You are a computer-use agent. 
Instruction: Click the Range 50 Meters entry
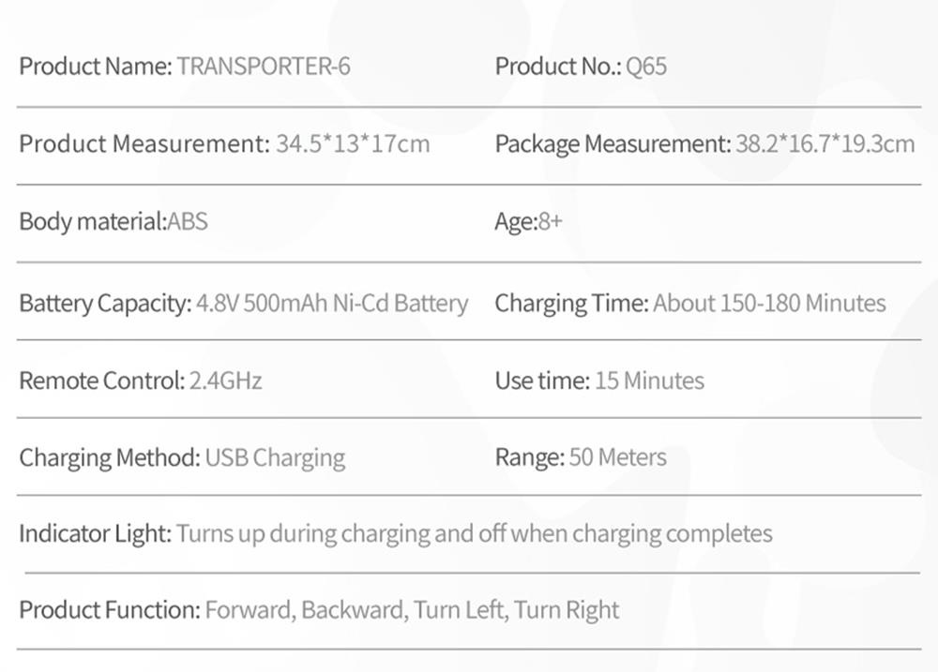[x=581, y=458]
